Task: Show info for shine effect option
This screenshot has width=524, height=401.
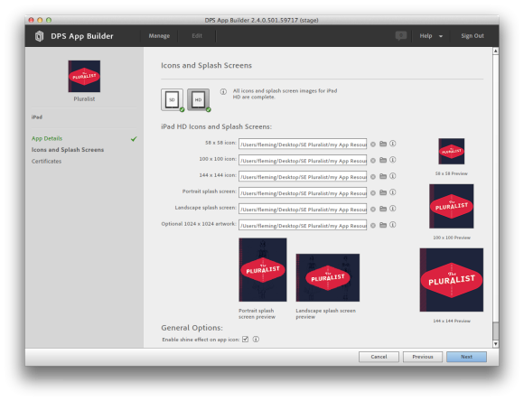Action: click(x=256, y=340)
